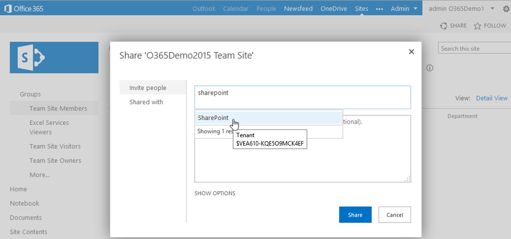The image size is (511, 239).
Task: Expand the Admin dropdown menu
Action: [403, 8]
